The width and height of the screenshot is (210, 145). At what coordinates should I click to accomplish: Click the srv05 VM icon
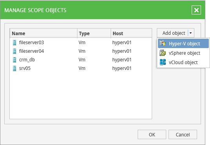click(x=14, y=68)
